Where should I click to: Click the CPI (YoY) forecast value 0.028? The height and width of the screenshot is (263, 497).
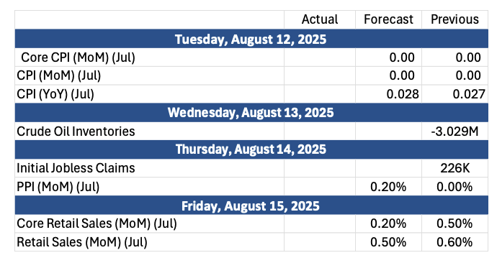pyautogui.click(x=388, y=94)
